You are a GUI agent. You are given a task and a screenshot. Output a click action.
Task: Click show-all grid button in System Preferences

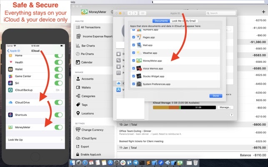click(143, 13)
